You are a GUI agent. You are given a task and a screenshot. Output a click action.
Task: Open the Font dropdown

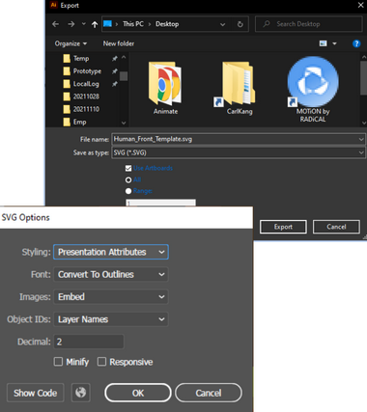pyautogui.click(x=111, y=274)
